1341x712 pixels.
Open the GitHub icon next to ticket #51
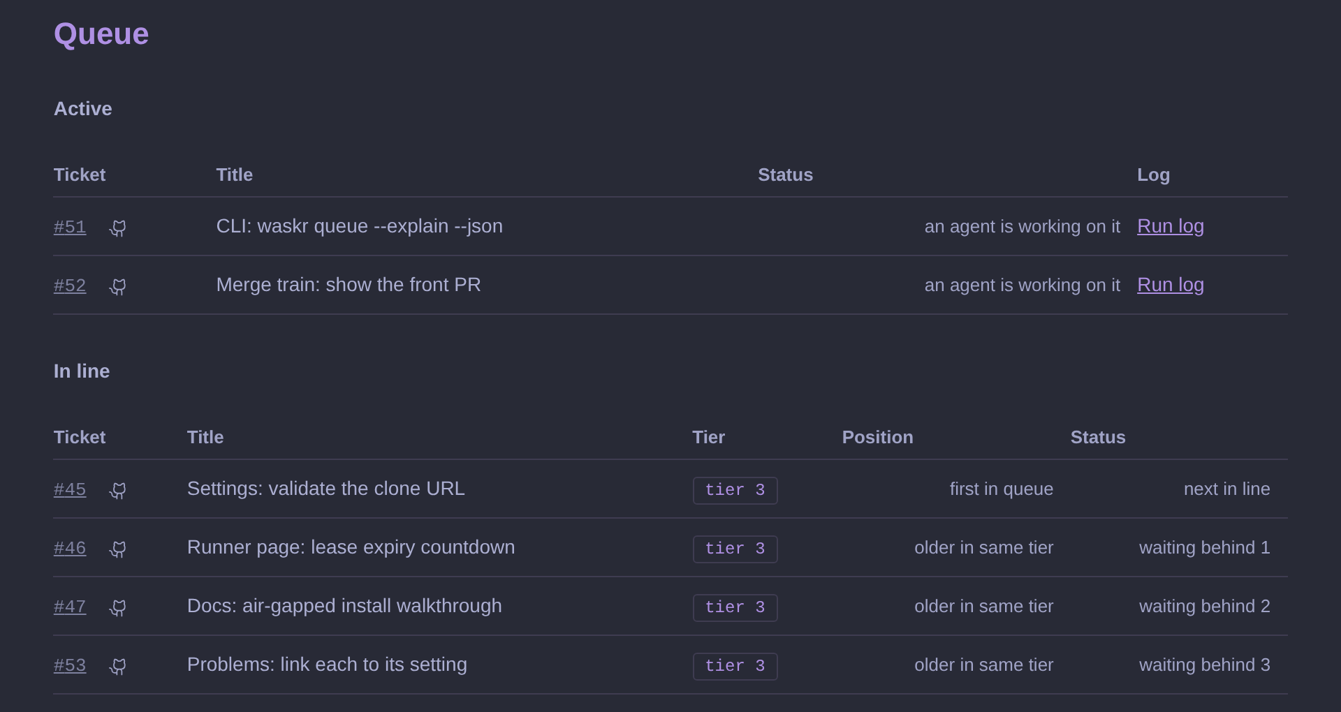click(x=118, y=228)
